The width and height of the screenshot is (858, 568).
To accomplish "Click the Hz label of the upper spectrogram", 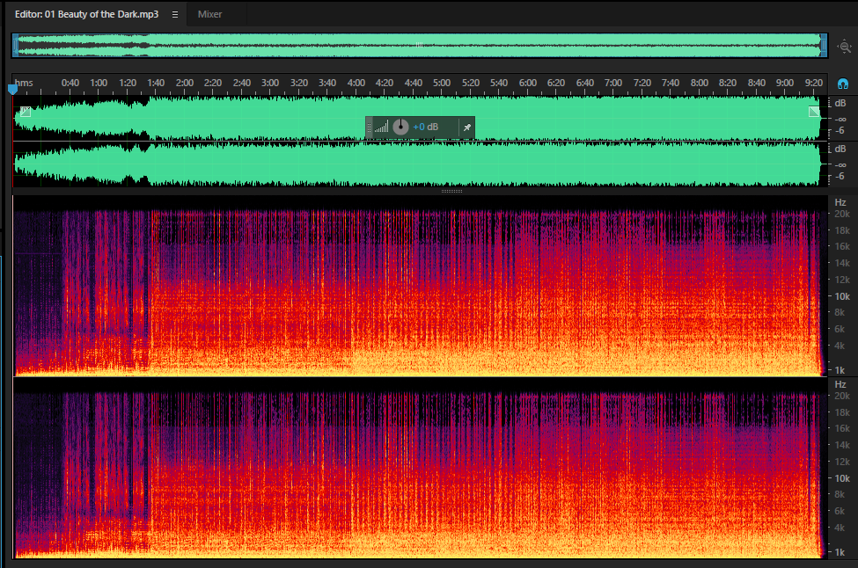I will [840, 202].
